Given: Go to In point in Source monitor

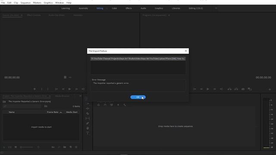Looking at the screenshot, I should (56, 89).
